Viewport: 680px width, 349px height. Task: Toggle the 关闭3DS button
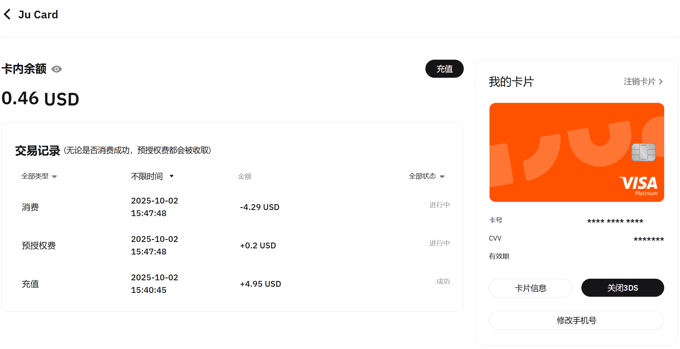(622, 288)
